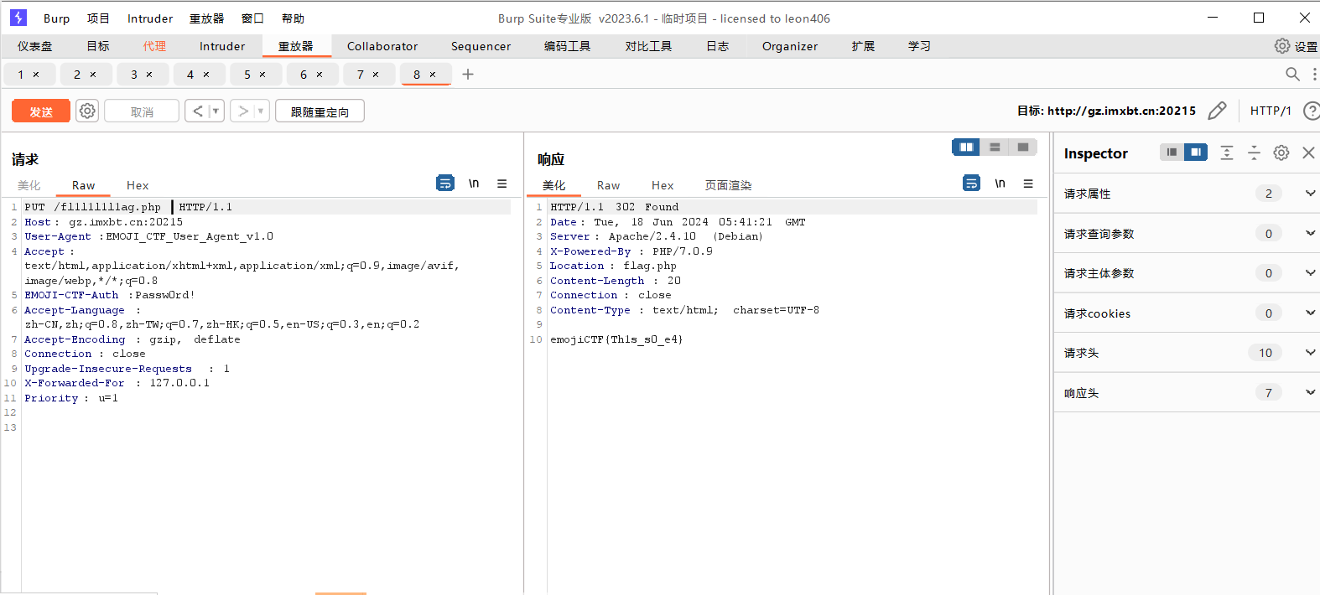Open the 项目 menu

tap(98, 18)
